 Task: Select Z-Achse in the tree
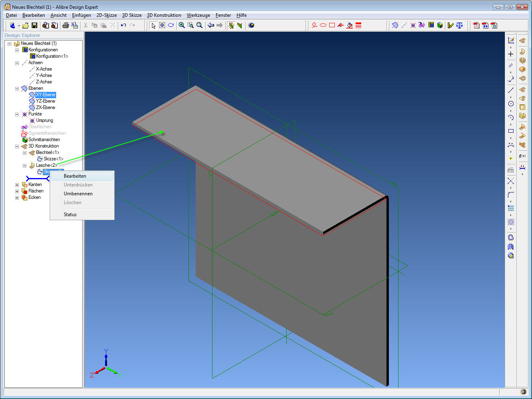coord(44,82)
